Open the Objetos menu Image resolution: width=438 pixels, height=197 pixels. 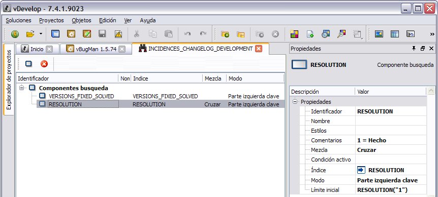pos(81,20)
